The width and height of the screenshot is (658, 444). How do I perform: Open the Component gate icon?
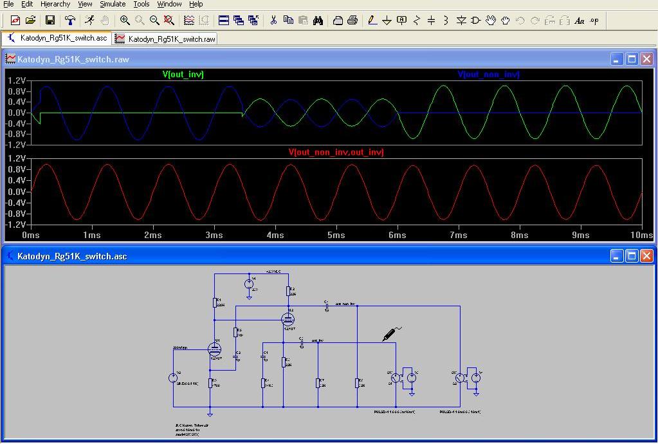coord(475,20)
